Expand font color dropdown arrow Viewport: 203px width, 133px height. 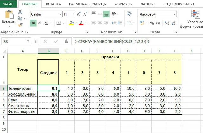[86, 23]
